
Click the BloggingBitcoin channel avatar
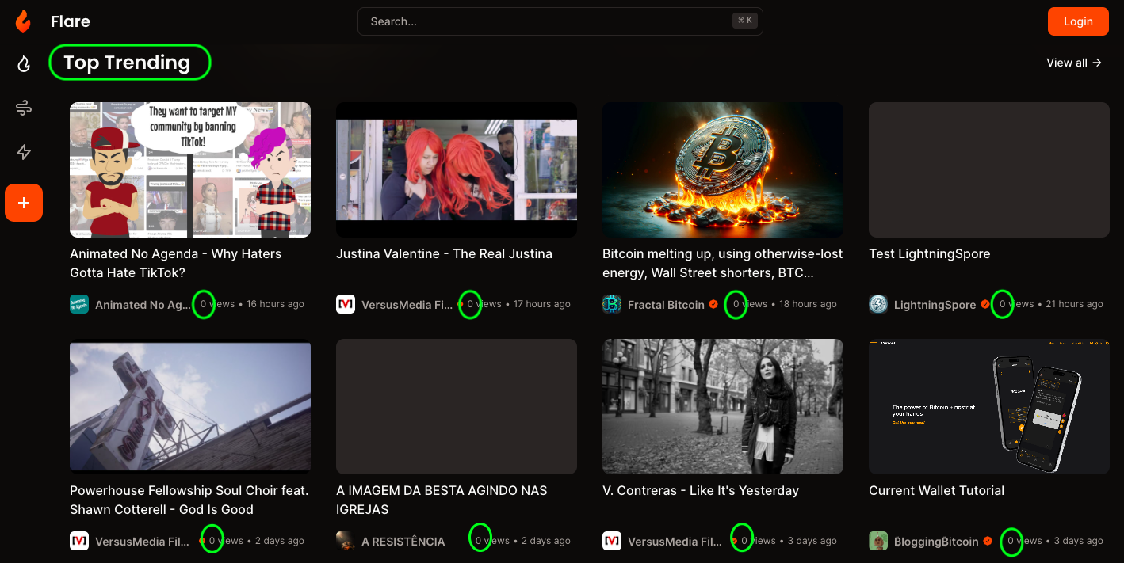[878, 541]
